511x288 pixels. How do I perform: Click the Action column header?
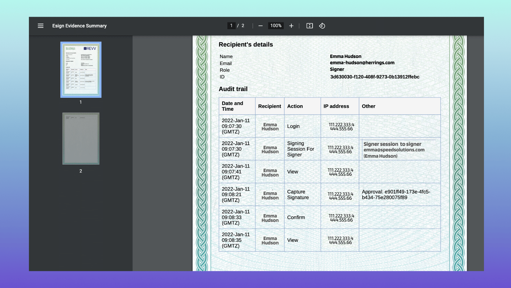tap(295, 106)
